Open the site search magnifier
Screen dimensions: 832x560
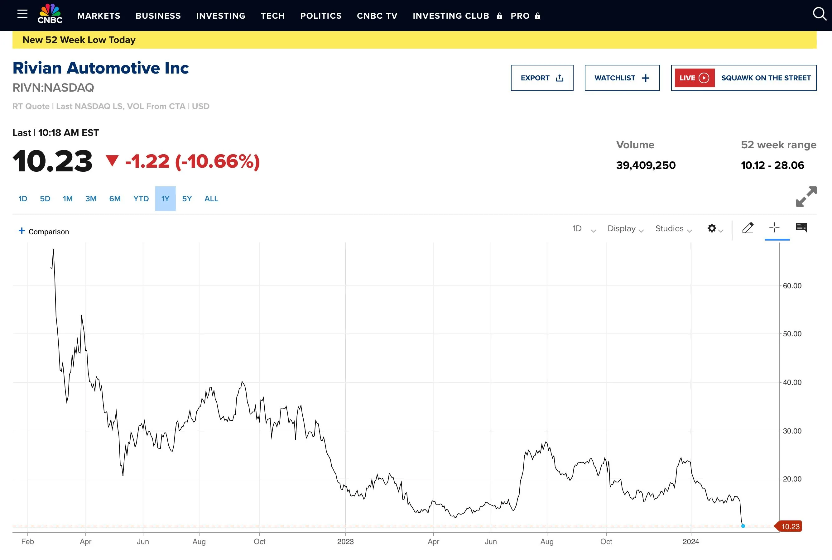pyautogui.click(x=819, y=14)
